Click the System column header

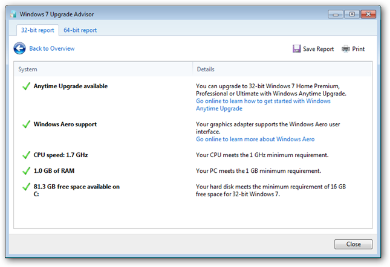tap(28, 69)
